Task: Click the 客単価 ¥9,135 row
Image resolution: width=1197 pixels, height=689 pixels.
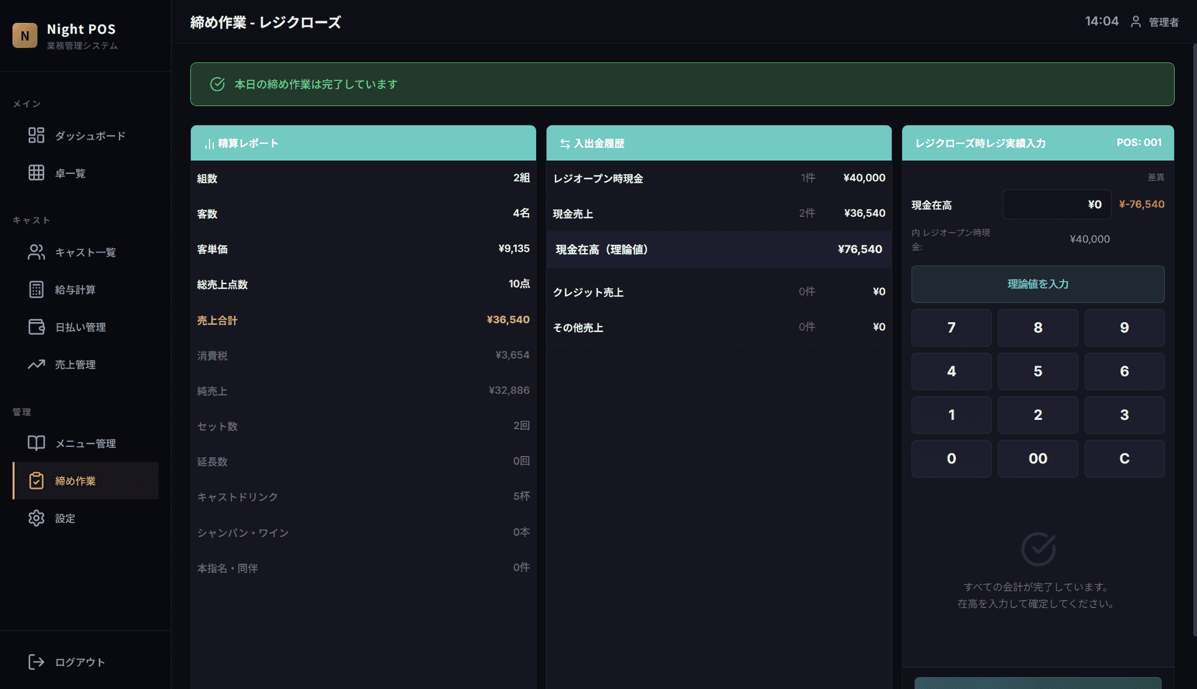Action: 363,249
